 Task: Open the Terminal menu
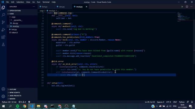(46, 2)
